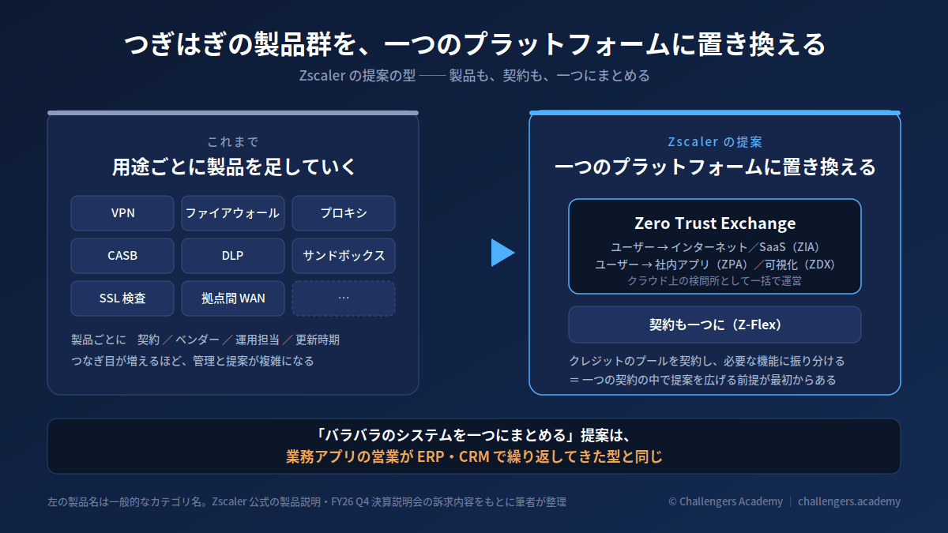Select the プロキシ product box
Screen dimensions: 948x533
pos(344,213)
